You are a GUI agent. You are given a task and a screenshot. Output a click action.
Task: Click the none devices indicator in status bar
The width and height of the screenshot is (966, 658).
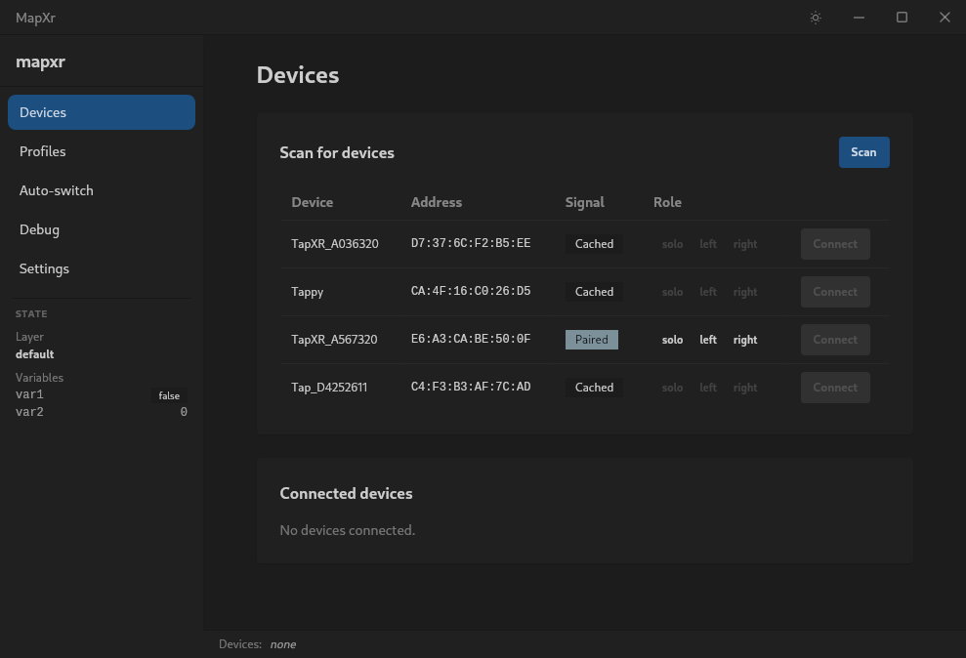(282, 643)
